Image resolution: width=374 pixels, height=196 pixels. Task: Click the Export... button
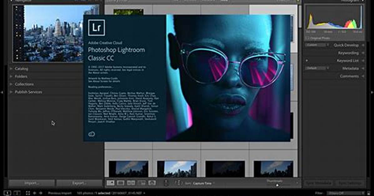[79, 183]
